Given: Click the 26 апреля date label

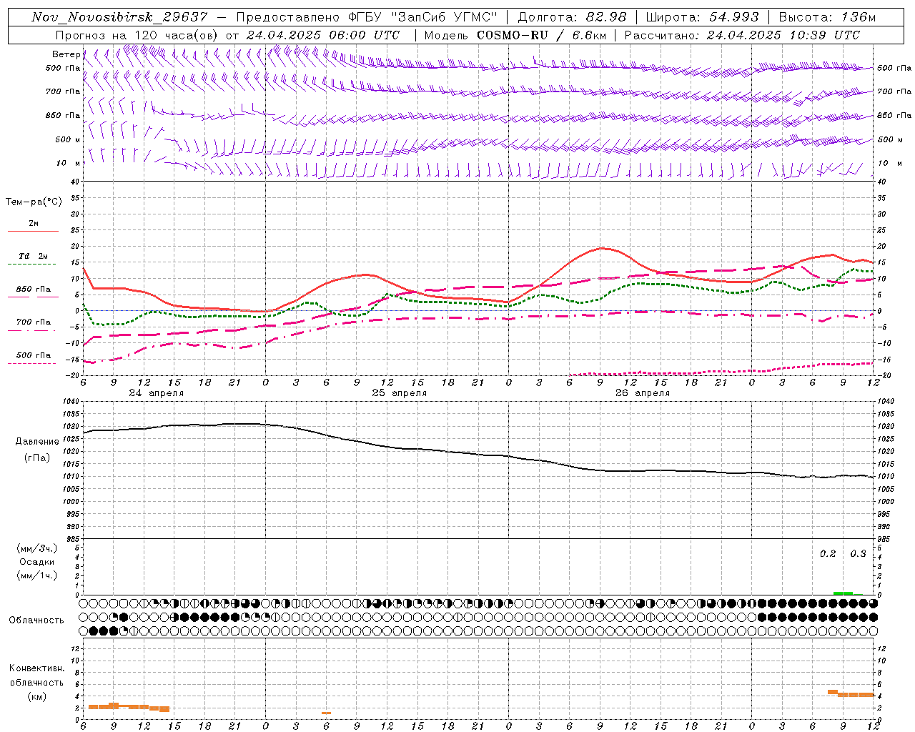Looking at the screenshot, I should click(x=642, y=393).
